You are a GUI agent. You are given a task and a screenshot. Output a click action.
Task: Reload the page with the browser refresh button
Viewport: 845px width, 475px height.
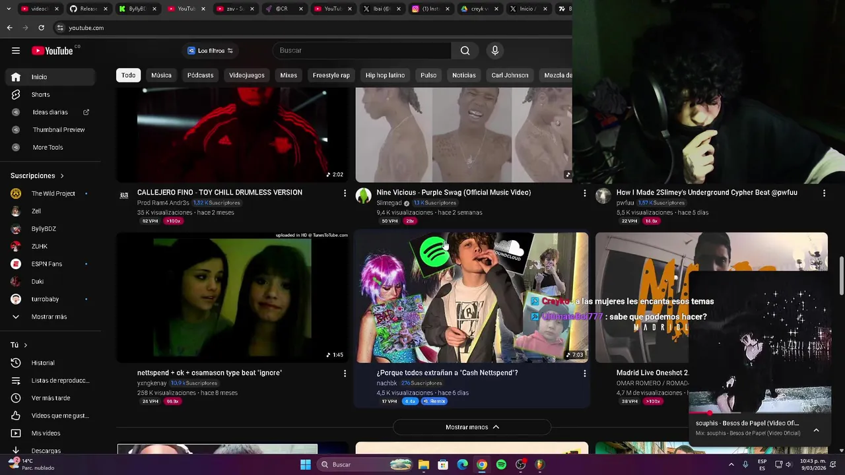pos(41,28)
